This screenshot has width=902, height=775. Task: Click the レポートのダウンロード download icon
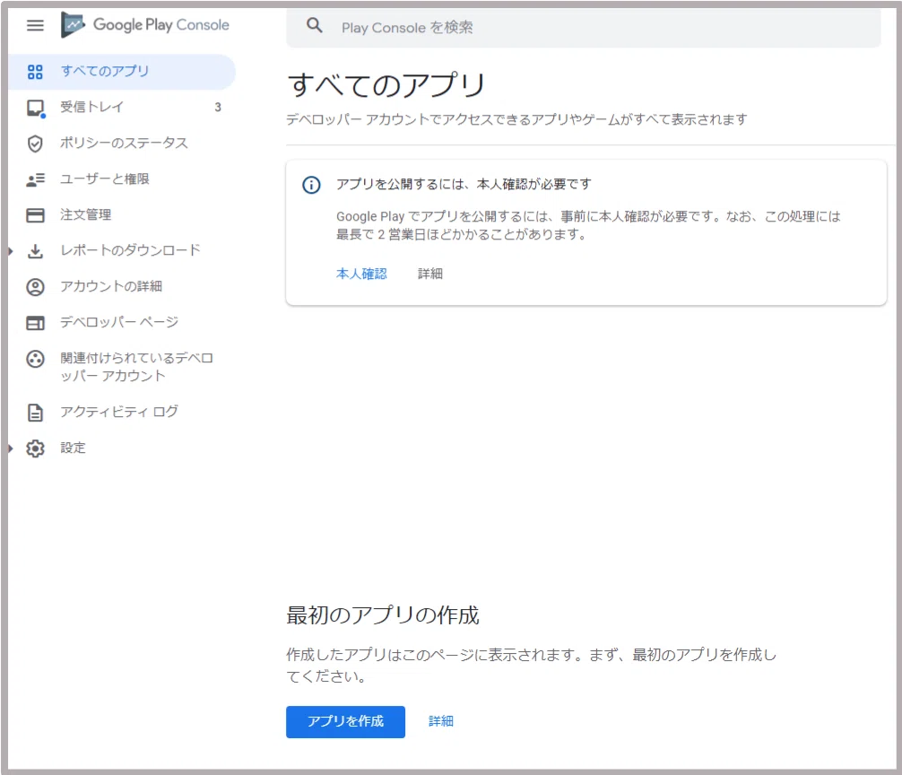[35, 251]
